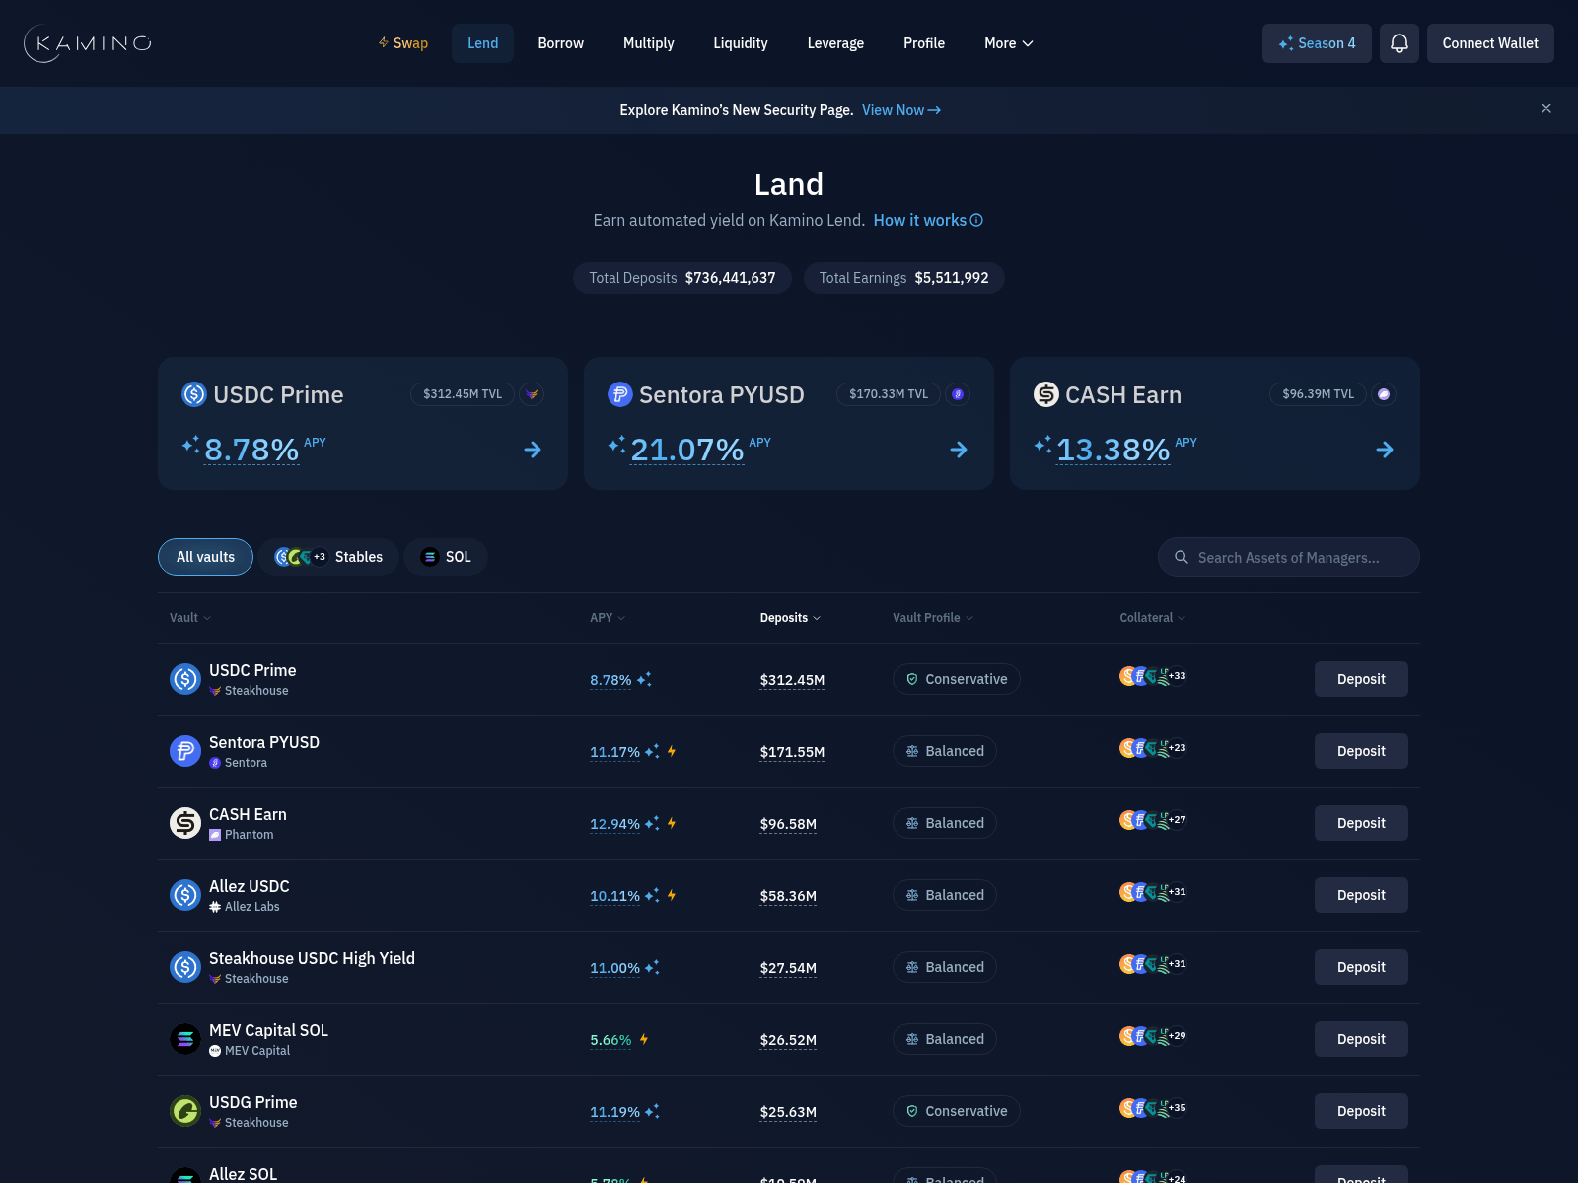
Task: Click the search magnifier icon
Action: tap(1182, 557)
